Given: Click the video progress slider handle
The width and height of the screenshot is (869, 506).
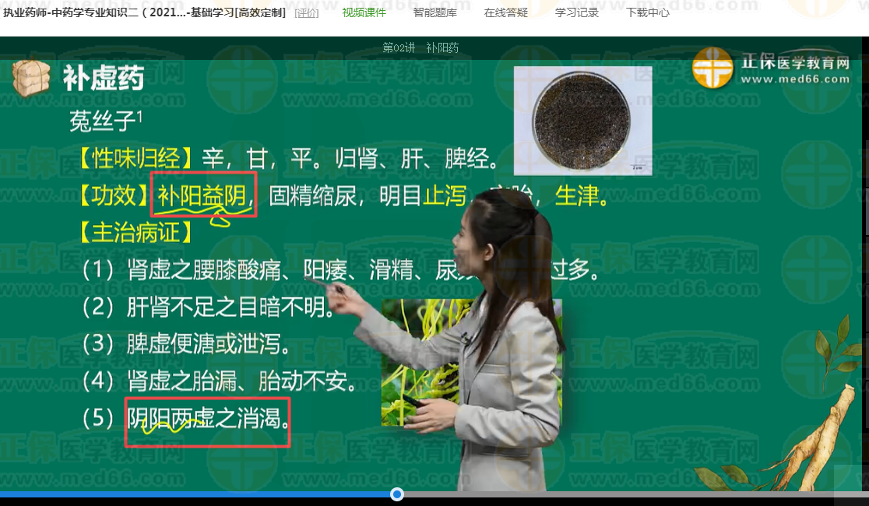Looking at the screenshot, I should click(x=397, y=494).
